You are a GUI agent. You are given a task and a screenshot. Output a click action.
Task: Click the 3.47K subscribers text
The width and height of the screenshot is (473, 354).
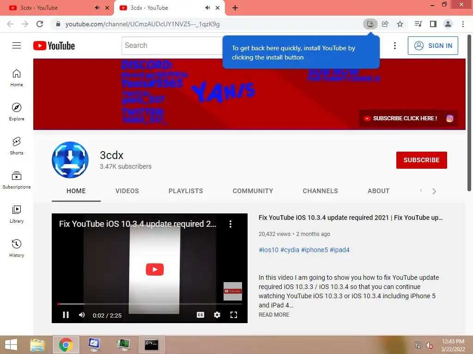(x=126, y=166)
